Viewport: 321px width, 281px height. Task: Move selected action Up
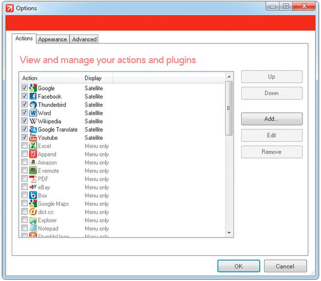(x=272, y=77)
